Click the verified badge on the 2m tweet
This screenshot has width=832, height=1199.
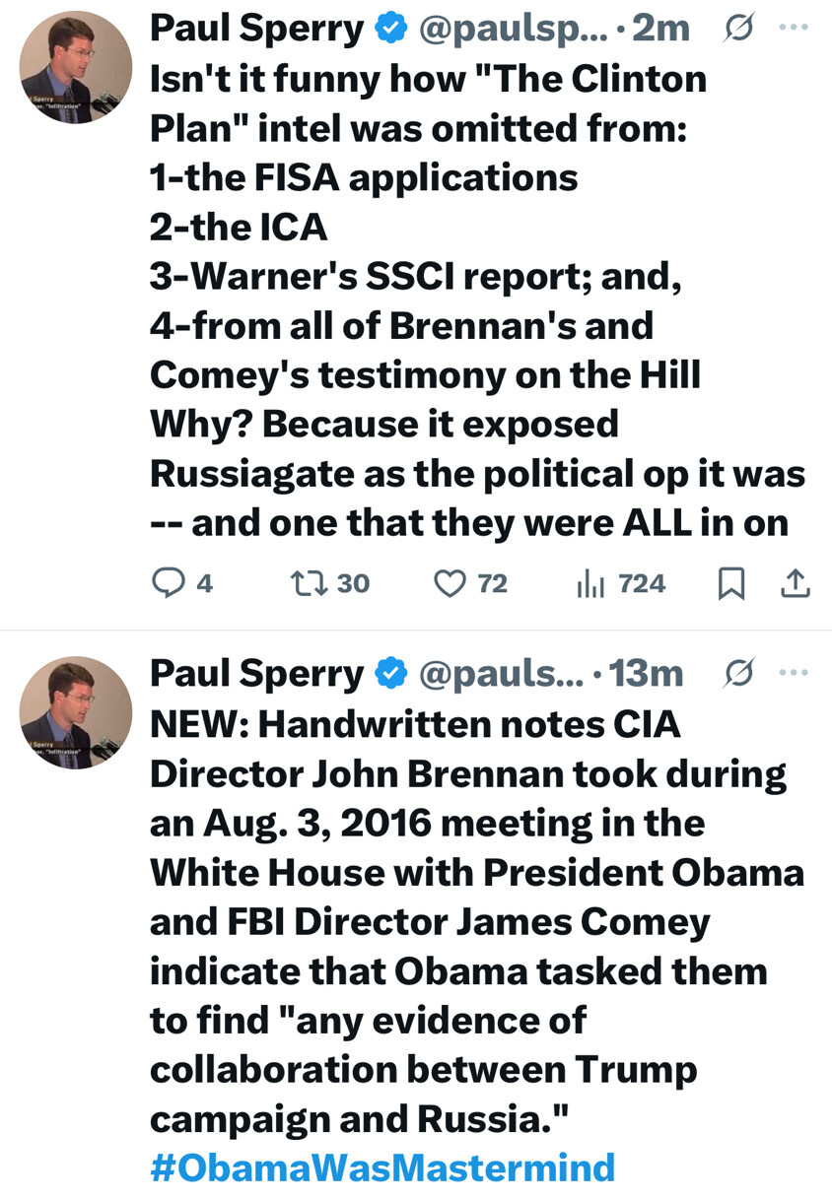pos(393,30)
